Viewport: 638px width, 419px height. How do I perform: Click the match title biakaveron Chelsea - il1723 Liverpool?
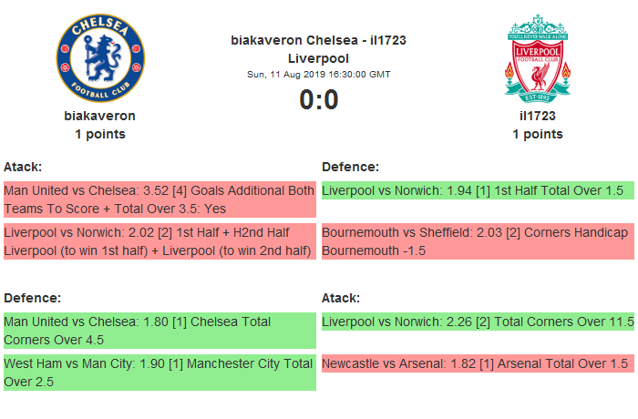318,48
